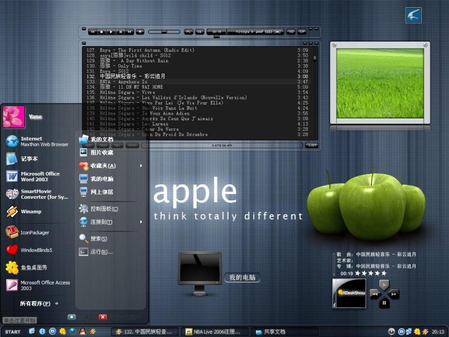Toggle the PL playlist button in player

(187, 31)
